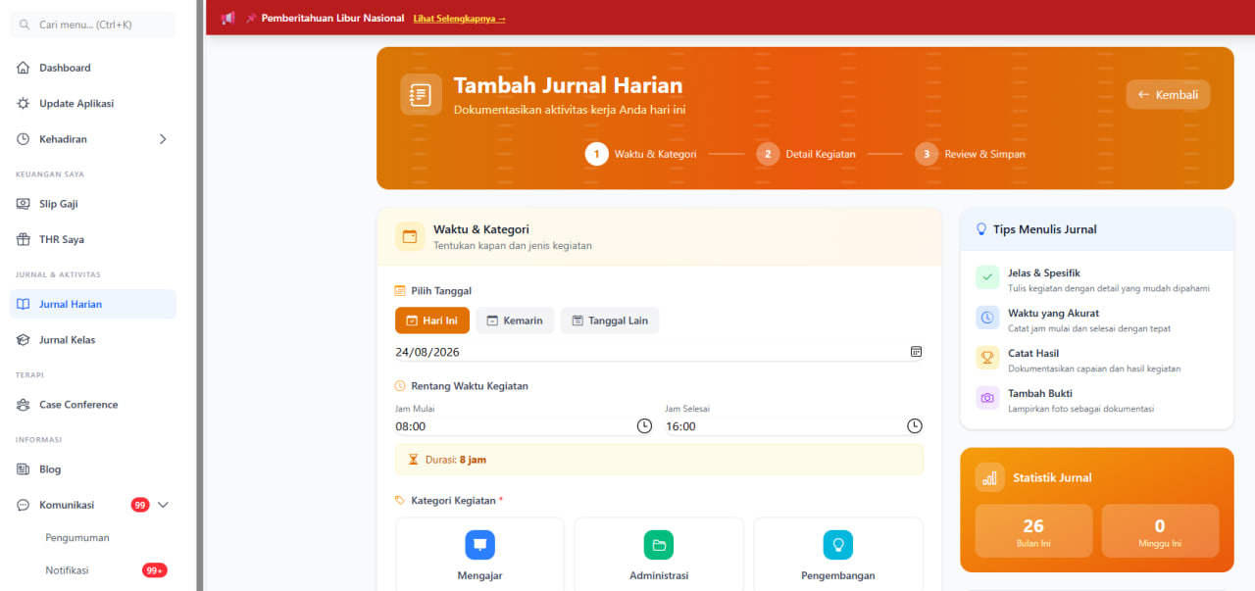
Task: Click the Cari menu search field
Action: point(93,25)
